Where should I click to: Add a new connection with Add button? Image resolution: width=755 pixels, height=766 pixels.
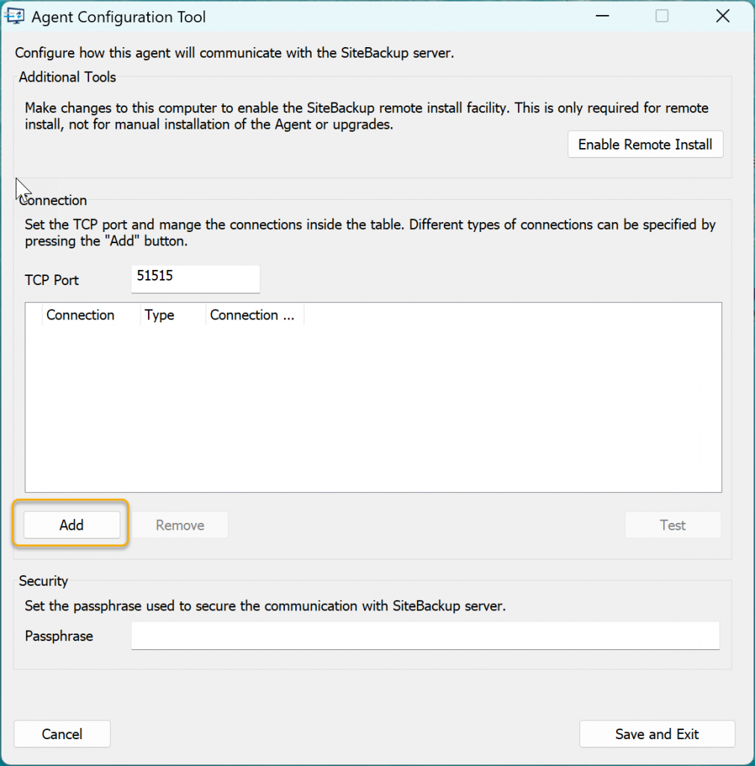pos(72,525)
